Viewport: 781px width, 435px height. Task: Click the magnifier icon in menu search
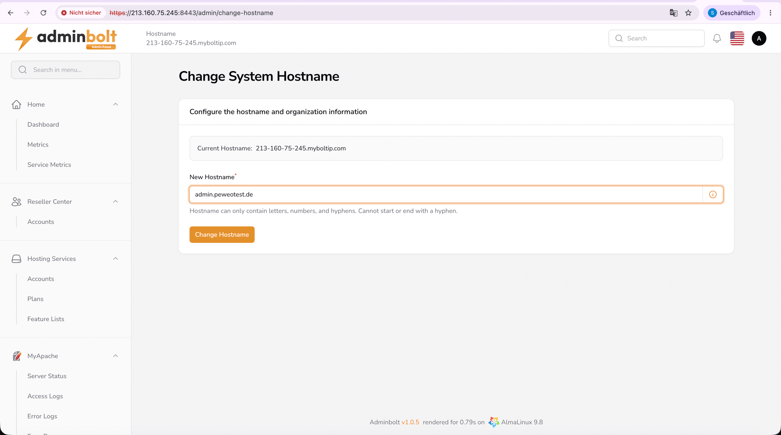23,70
